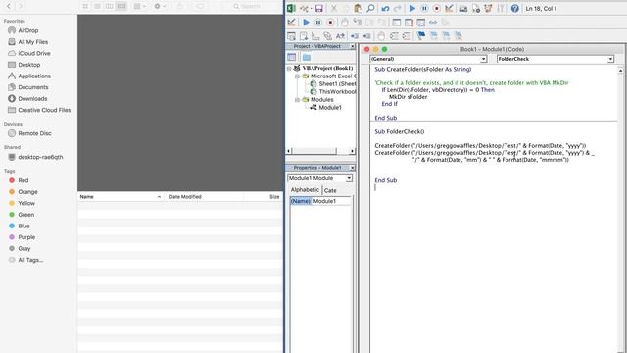Click the Paste clipboard icon in the VBA toolbar
The height and width of the screenshot is (353, 627).
(358, 8)
